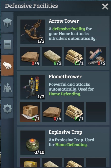Screen dimensions: 111x168
Task: Select firewood logs material under Flamethrower
Action: point(74,112)
